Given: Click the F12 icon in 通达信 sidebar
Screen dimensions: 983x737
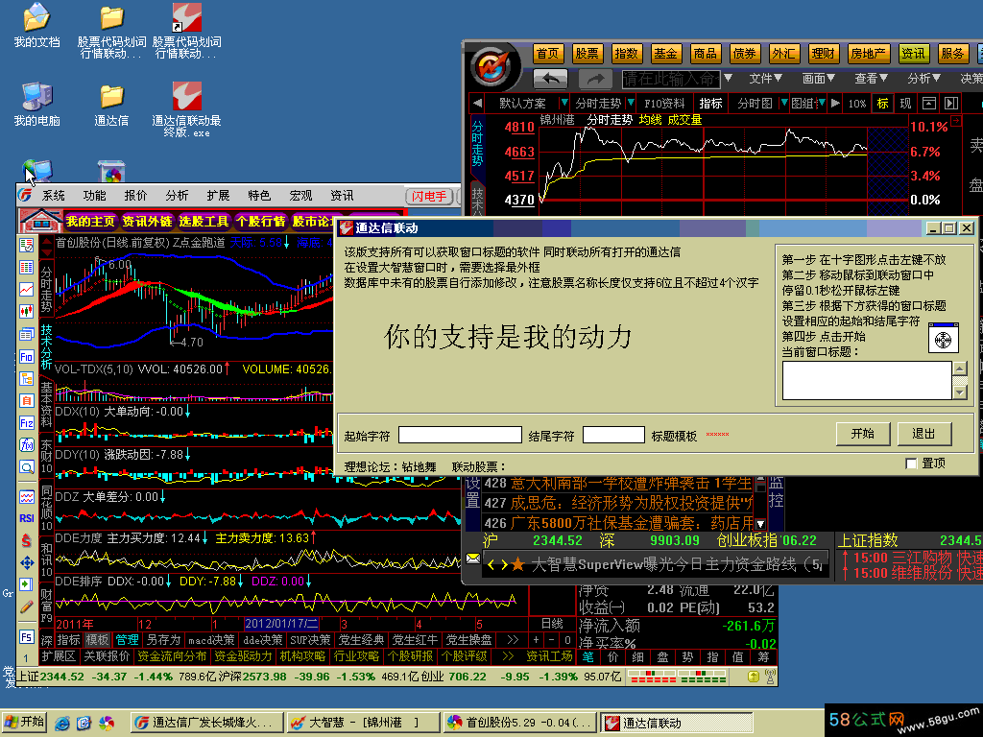Looking at the screenshot, I should [x=26, y=423].
